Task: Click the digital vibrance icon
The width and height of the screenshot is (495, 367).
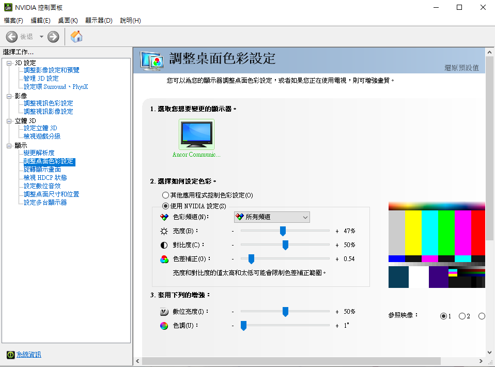Action: click(164, 312)
